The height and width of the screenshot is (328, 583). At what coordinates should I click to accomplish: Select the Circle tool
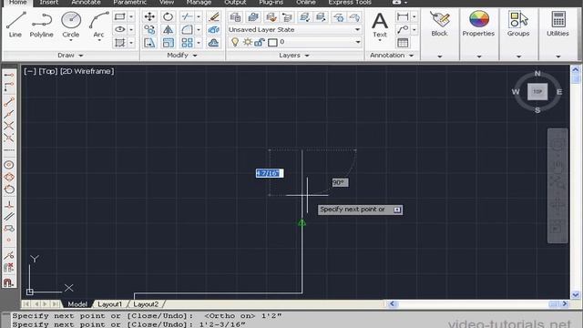(x=71, y=25)
